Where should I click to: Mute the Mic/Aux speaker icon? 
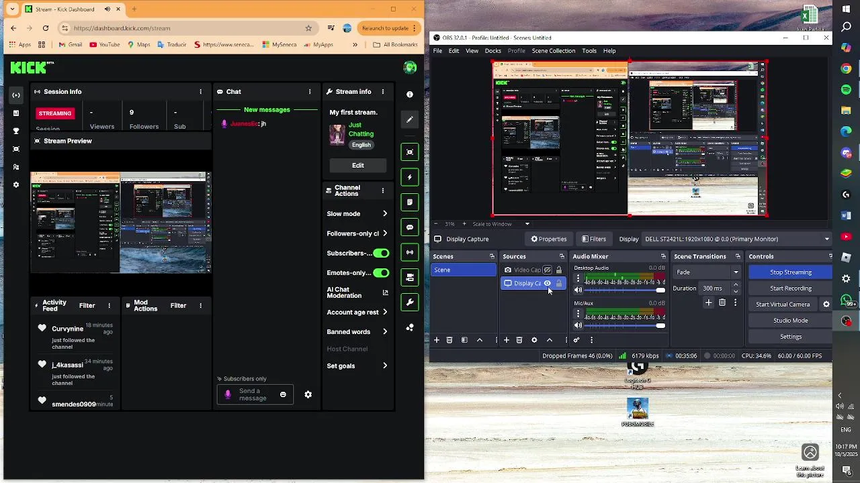(x=578, y=325)
